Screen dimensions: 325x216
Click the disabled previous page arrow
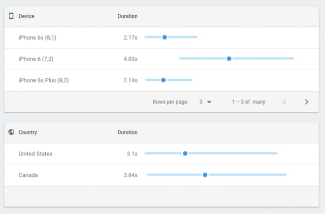(284, 102)
